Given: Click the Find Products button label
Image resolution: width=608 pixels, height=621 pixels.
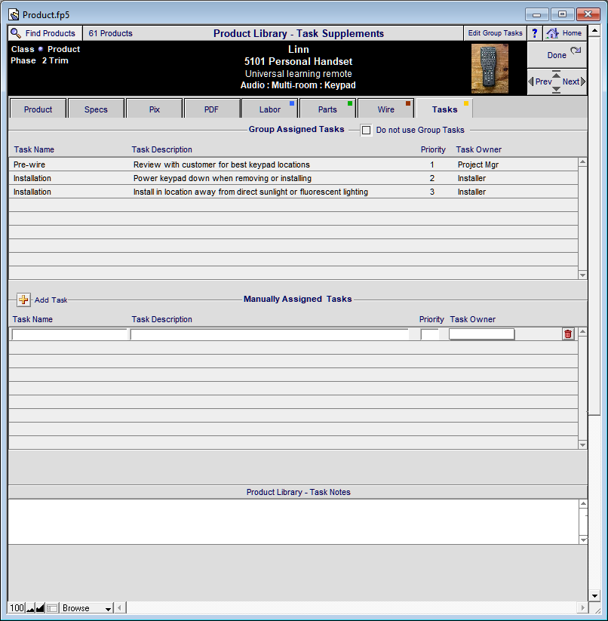Looking at the screenshot, I should click(51, 33).
